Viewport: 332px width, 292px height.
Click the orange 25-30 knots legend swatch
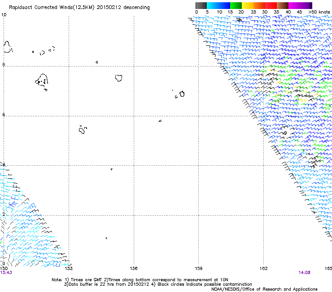point(259,5)
